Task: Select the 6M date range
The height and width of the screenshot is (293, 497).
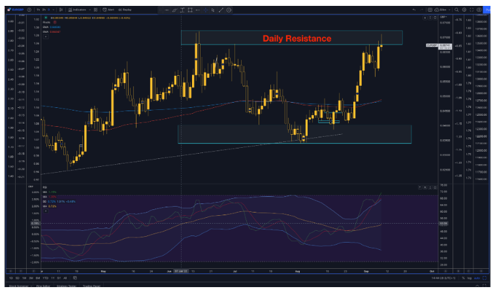Action: tap(38, 278)
